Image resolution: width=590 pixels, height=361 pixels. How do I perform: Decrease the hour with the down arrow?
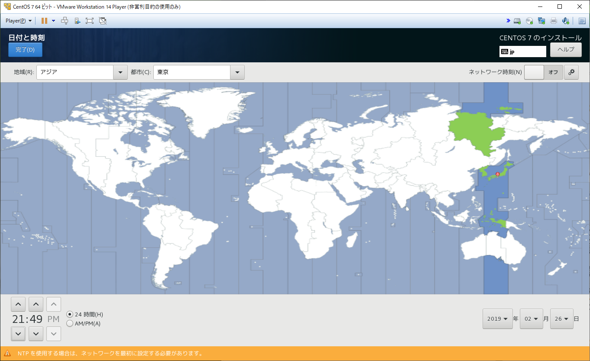pos(18,334)
